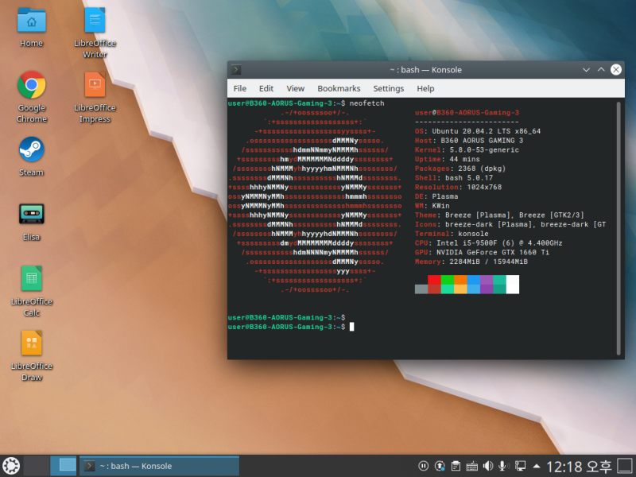The image size is (636, 477).
Task: Open the clipboard tray icon
Action: 456,466
